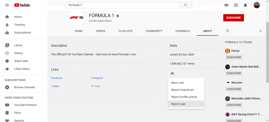Choose Block user from the menu

(186, 83)
